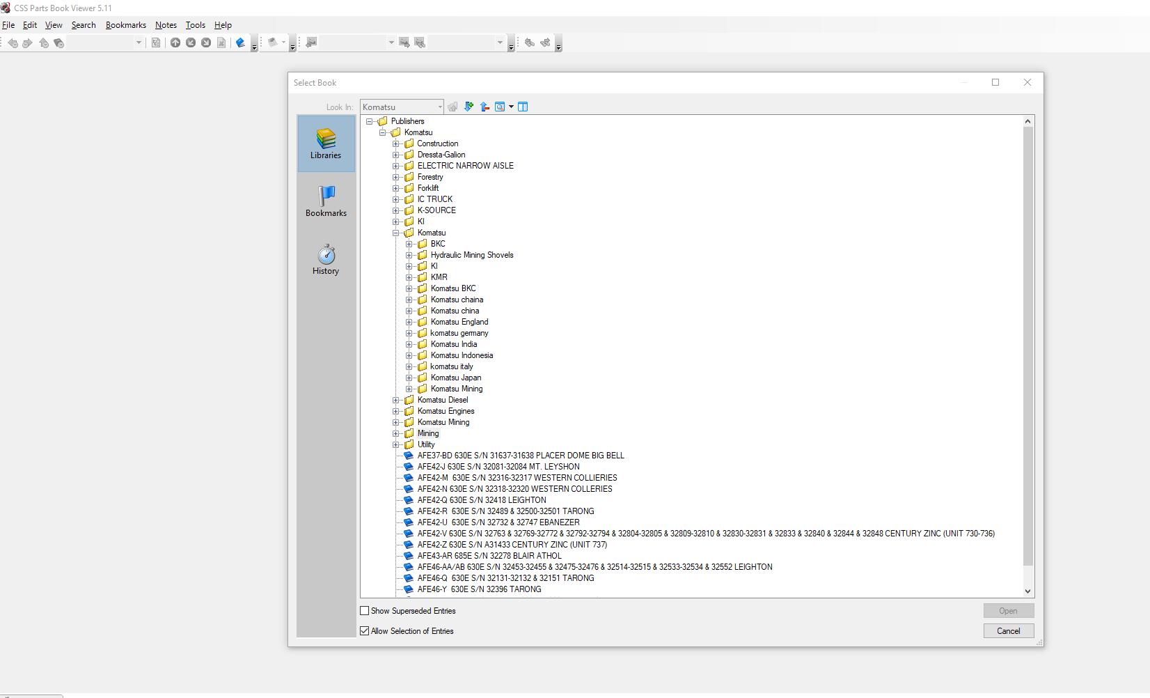
Task: Uncheck Allow Selection of Entries
Action: [364, 631]
